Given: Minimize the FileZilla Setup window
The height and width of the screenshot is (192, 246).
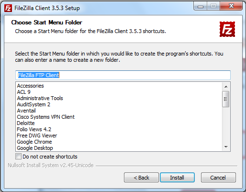Looking at the screenshot, I should coord(201,6).
